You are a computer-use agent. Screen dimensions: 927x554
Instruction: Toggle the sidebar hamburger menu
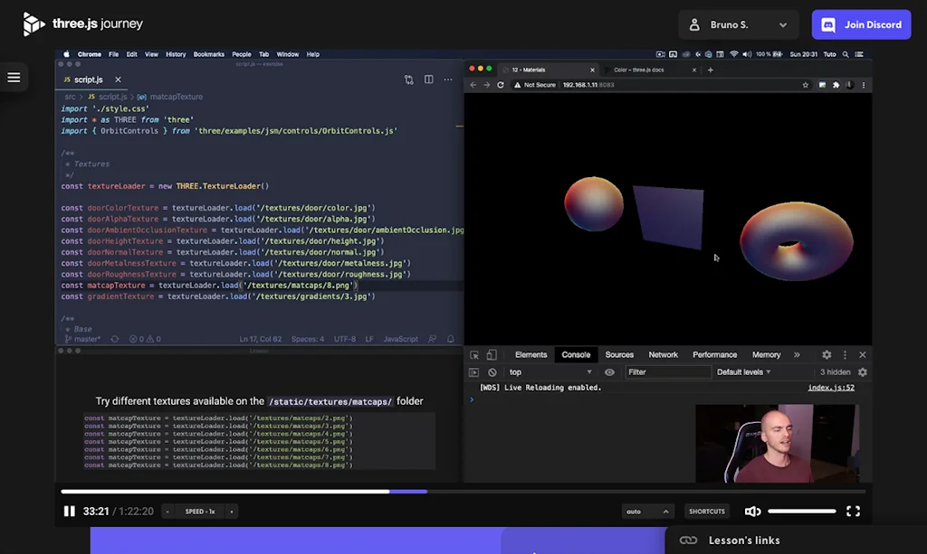(14, 77)
